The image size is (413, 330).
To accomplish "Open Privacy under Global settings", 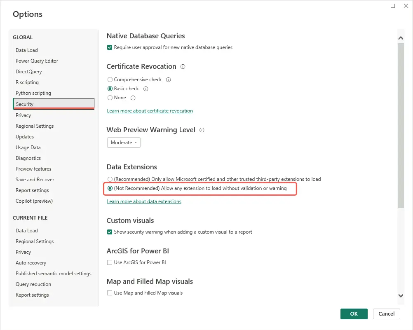I will 23,115.
